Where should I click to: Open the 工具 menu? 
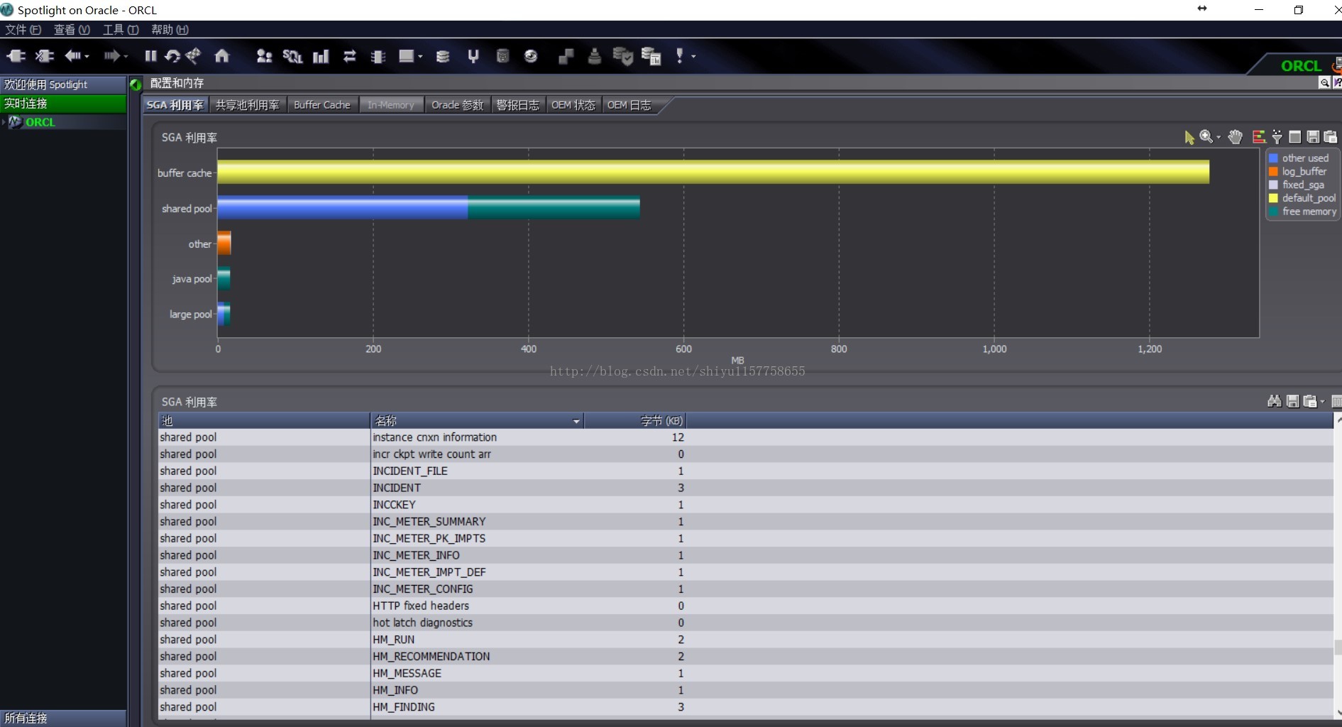pyautogui.click(x=121, y=29)
